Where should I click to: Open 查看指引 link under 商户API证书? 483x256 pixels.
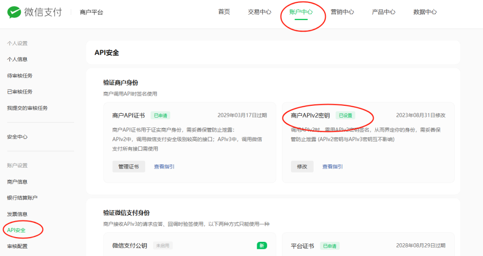pyautogui.click(x=164, y=167)
